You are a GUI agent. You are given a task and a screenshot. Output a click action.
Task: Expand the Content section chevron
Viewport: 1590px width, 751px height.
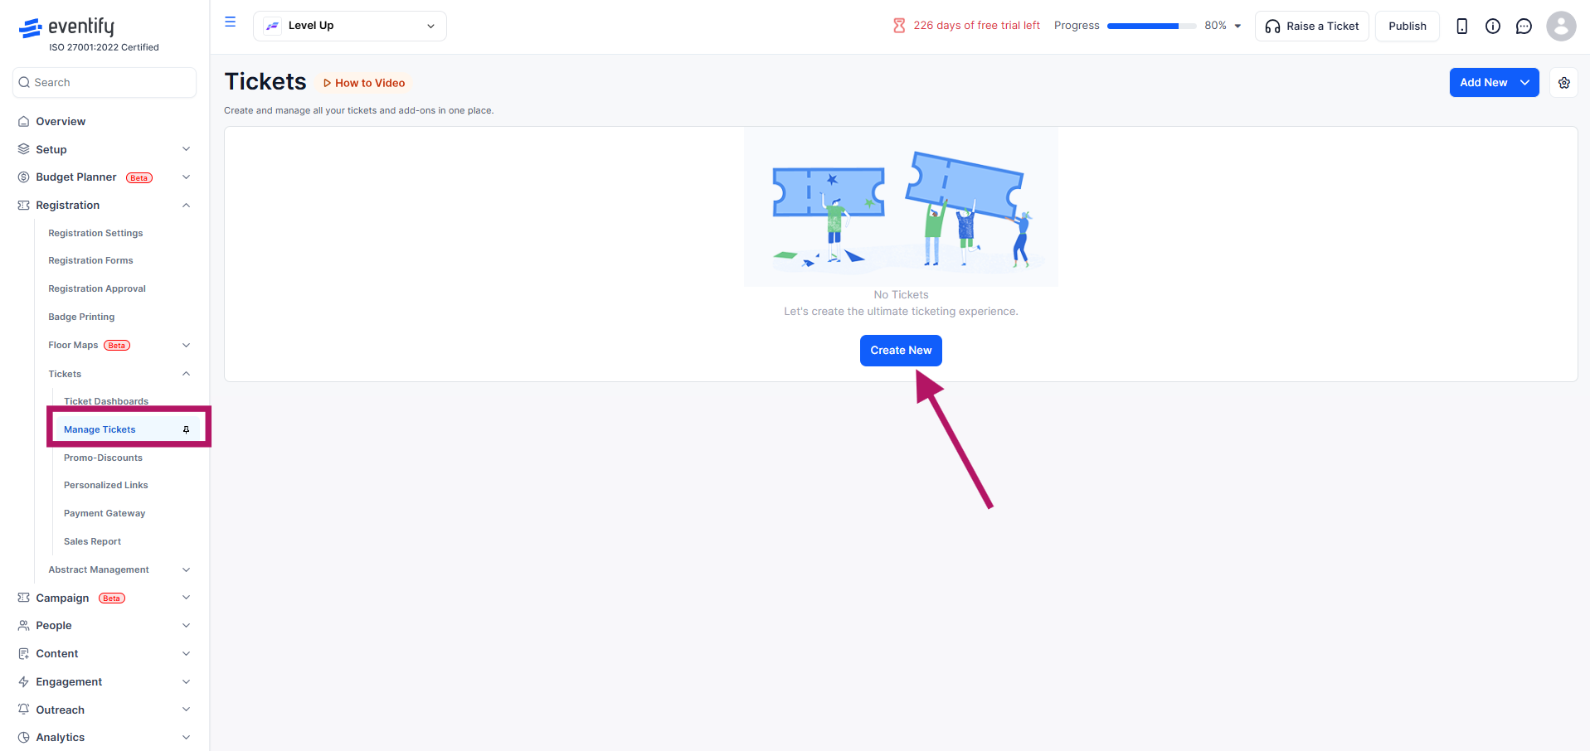(186, 654)
